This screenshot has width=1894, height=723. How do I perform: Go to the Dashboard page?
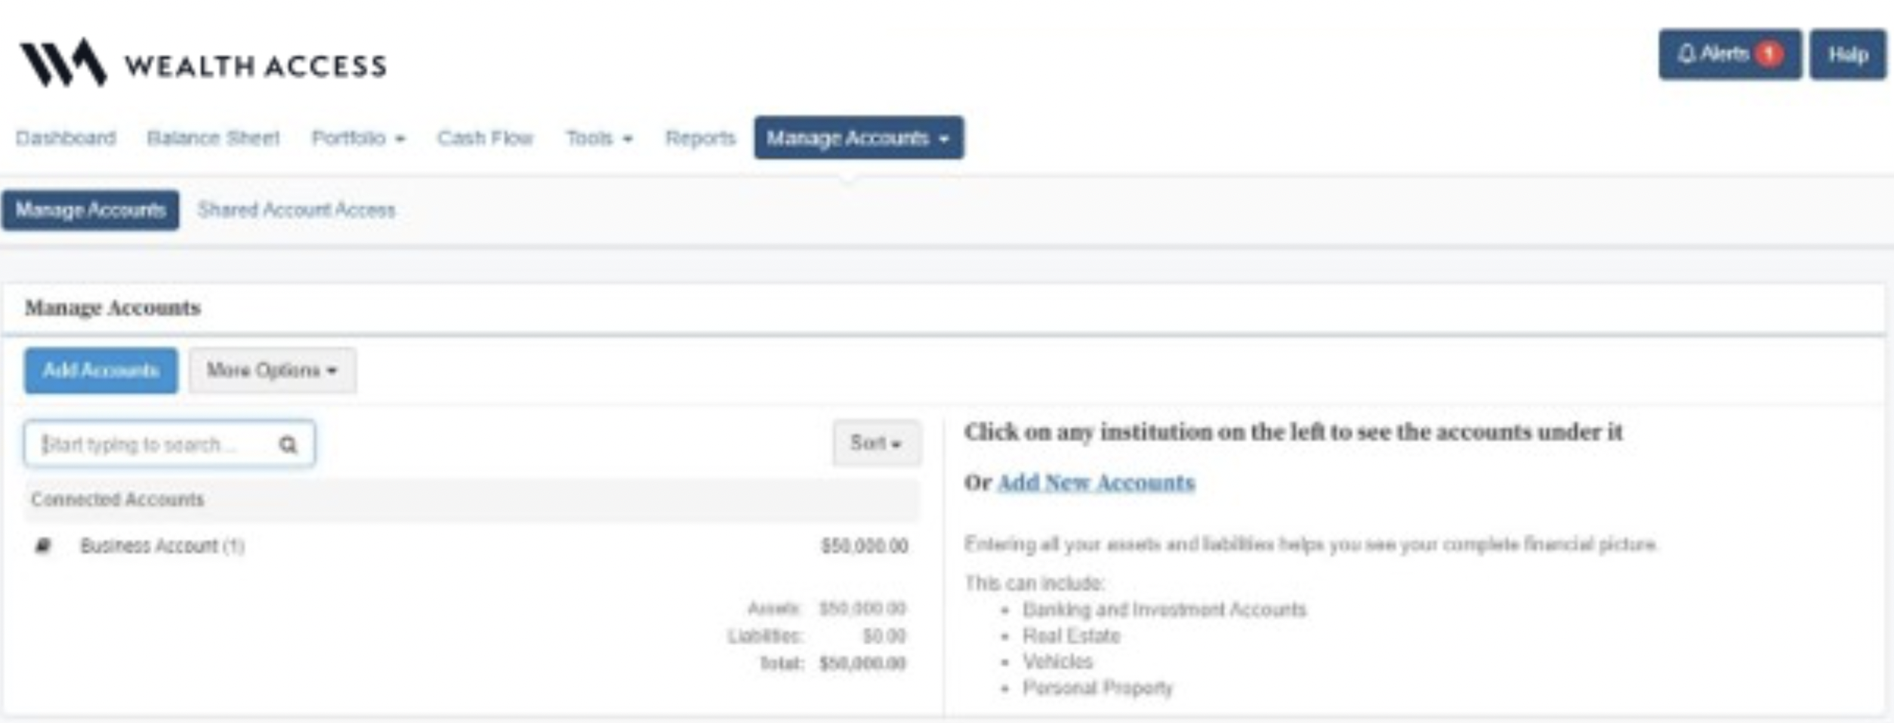click(x=66, y=138)
